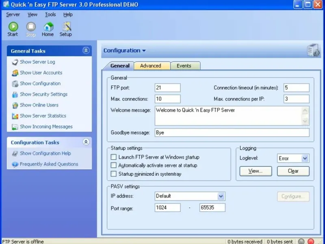Open Show Server Statistics link
Screen dimensions: 325x244
tap(43, 116)
